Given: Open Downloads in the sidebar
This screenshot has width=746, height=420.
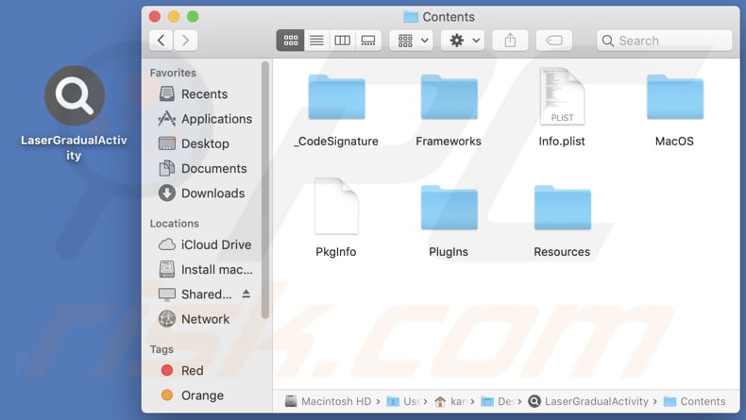Looking at the screenshot, I should 212,193.
